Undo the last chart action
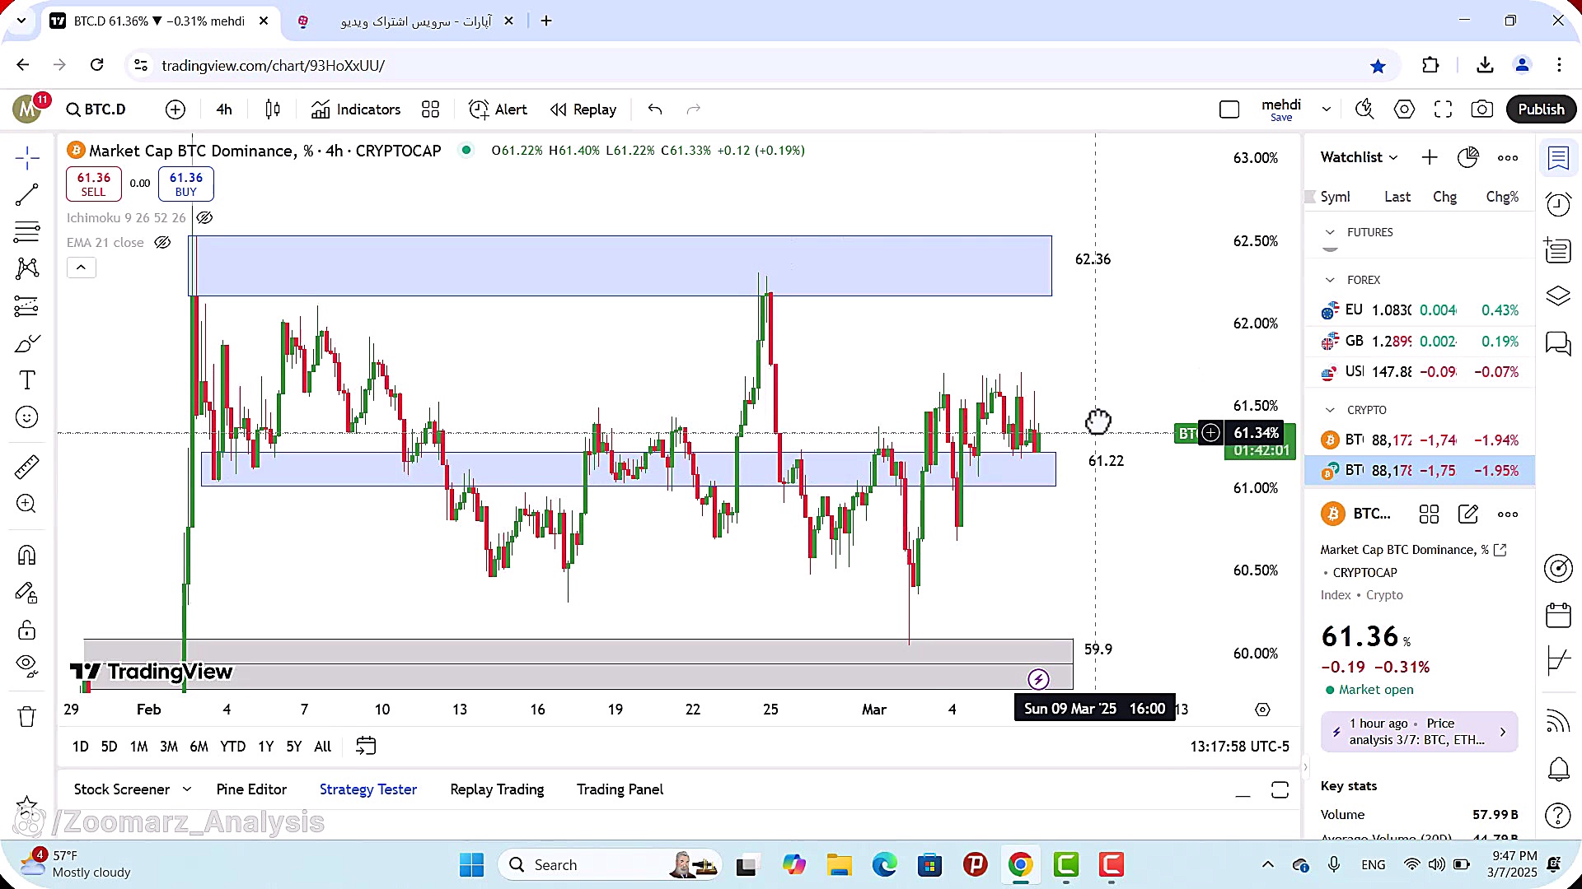This screenshot has height=889, width=1582. (655, 109)
